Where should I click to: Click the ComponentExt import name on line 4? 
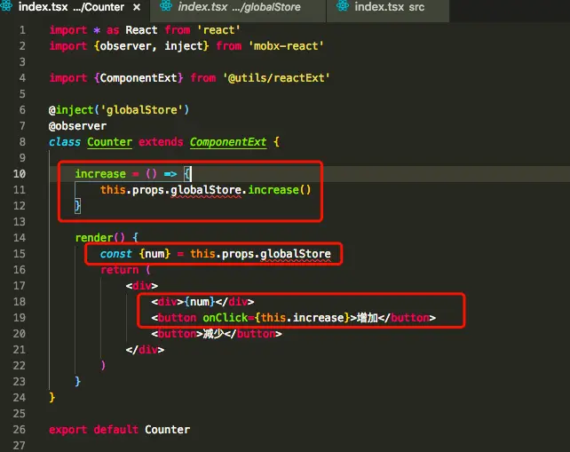pyautogui.click(x=139, y=78)
